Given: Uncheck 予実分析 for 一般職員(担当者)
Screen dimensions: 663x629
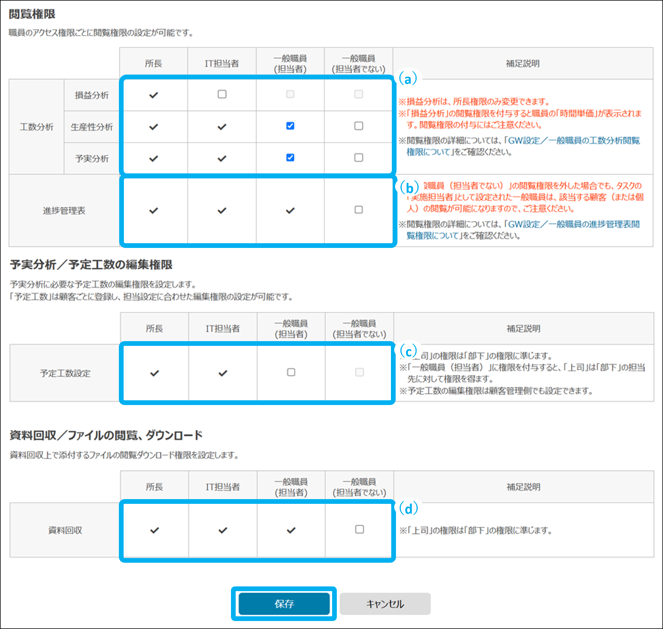Looking at the screenshot, I should 290,158.
